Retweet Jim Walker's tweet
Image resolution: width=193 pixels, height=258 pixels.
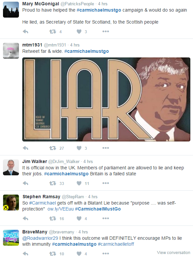tap(53, 183)
